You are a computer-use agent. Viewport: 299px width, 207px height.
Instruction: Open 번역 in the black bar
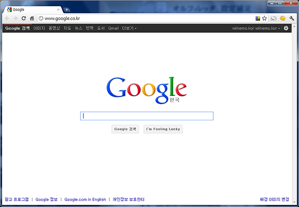pos(90,28)
